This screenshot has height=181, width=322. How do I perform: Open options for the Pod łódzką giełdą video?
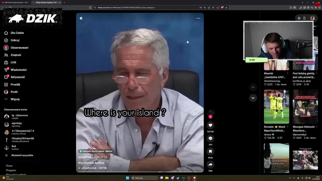[x=316, y=73]
